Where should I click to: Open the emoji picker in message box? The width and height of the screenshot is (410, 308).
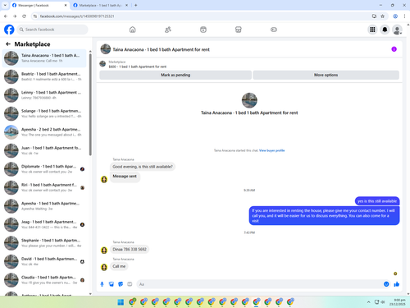[386, 284]
